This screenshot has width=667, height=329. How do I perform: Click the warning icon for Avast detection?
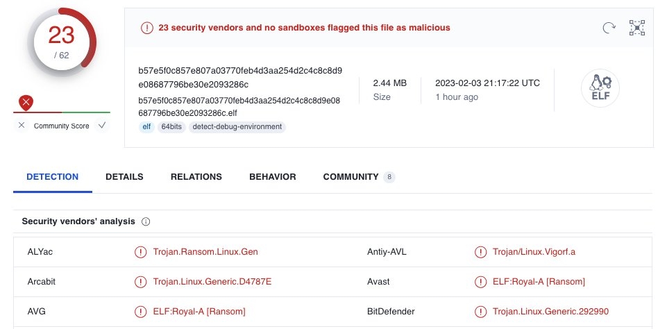(x=480, y=282)
